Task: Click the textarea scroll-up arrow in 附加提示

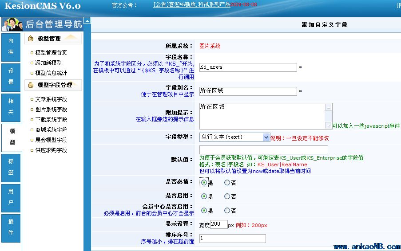Action: click(x=328, y=107)
